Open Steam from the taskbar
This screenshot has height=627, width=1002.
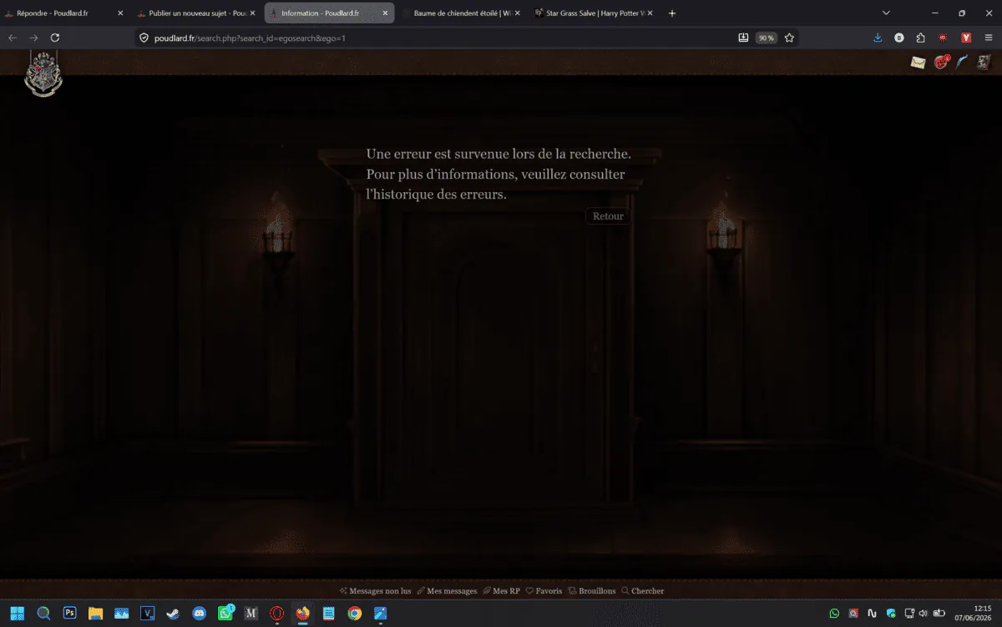click(173, 613)
